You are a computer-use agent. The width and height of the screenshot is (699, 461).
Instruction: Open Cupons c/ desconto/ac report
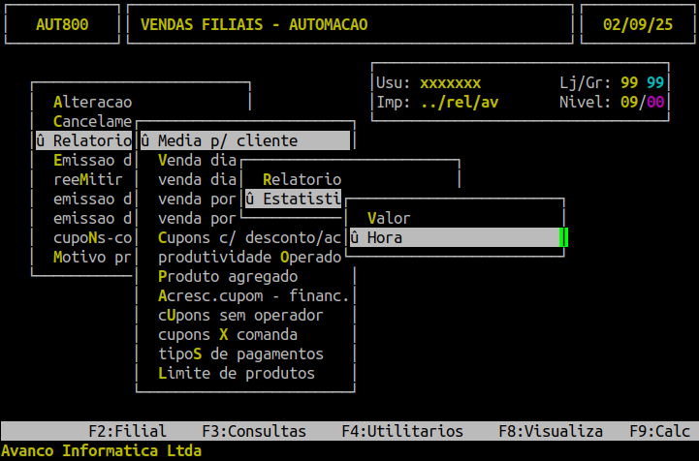[250, 238]
